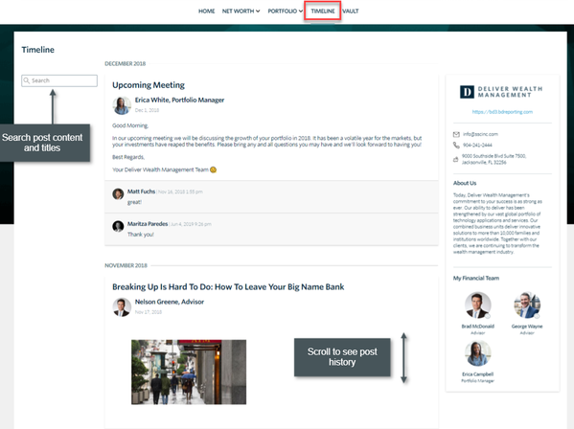This screenshot has height=429, width=574.
Task: Click the phone icon beside 904-241-2444
Action: [456, 146]
